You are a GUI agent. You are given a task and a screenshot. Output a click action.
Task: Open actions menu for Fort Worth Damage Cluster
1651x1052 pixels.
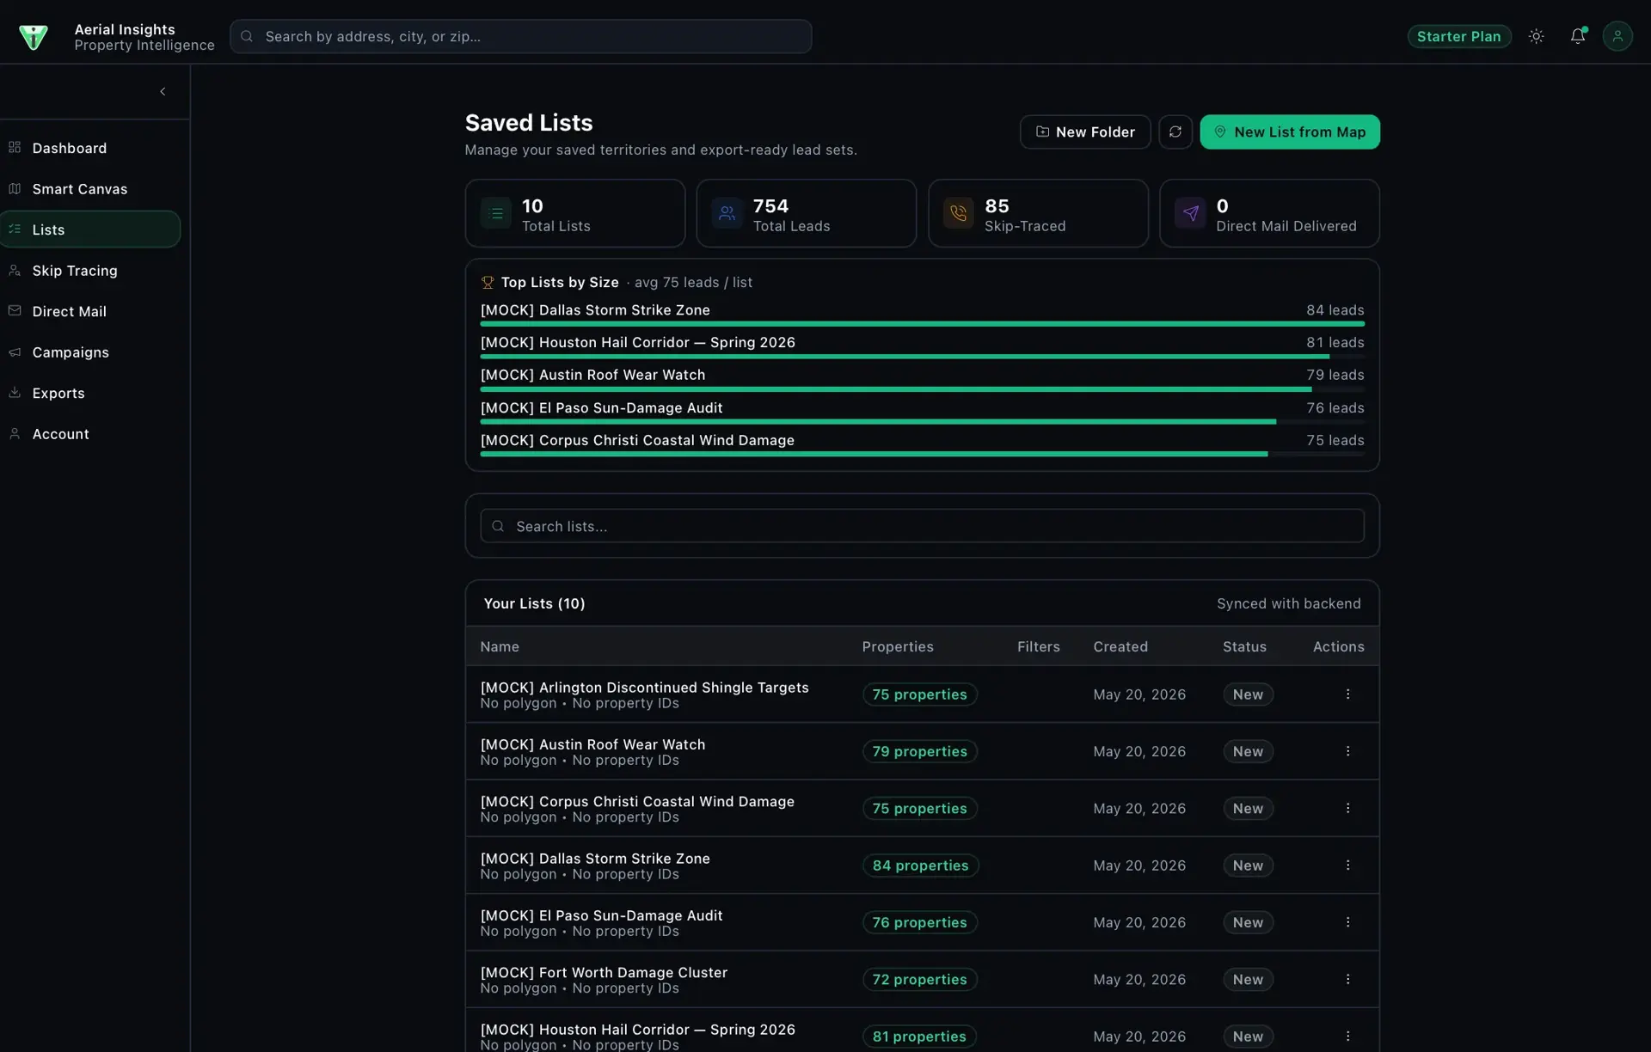tap(1347, 980)
